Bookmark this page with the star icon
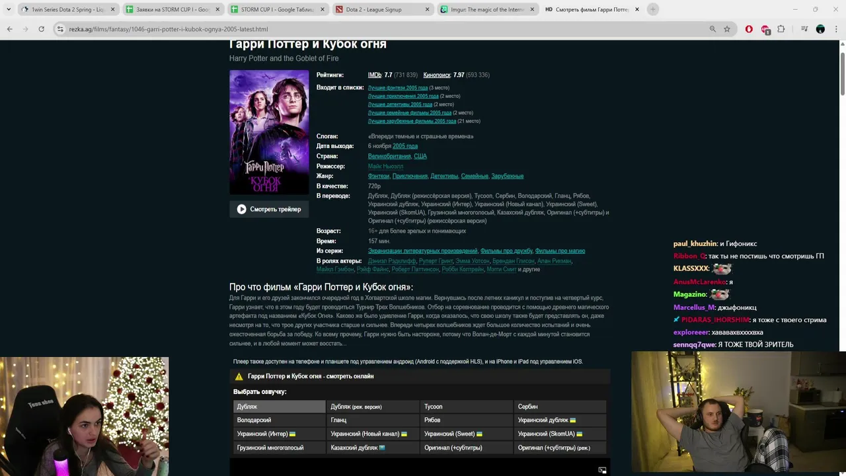This screenshot has height=476, width=846. click(x=727, y=29)
